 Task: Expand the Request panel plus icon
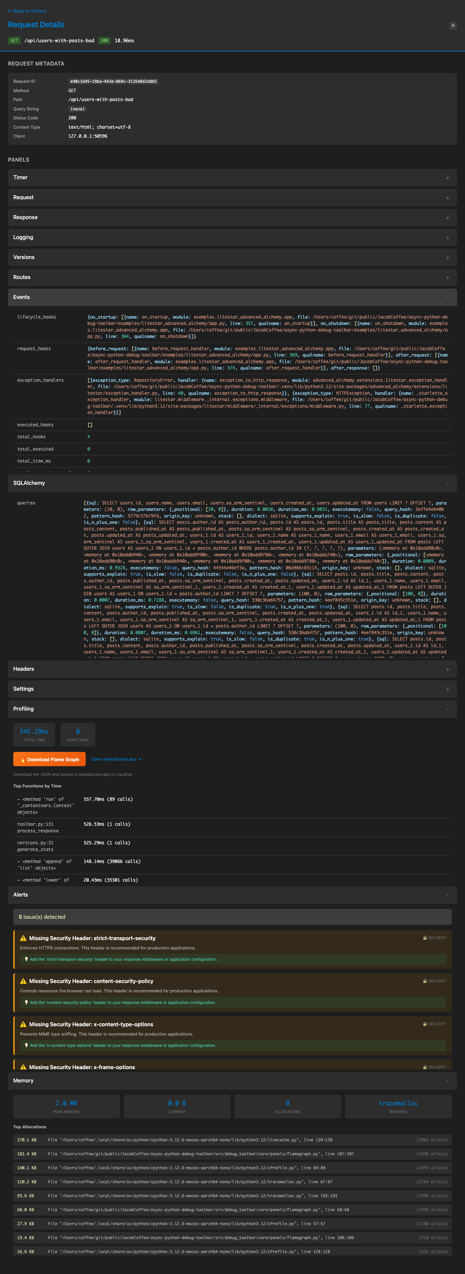pyautogui.click(x=447, y=198)
